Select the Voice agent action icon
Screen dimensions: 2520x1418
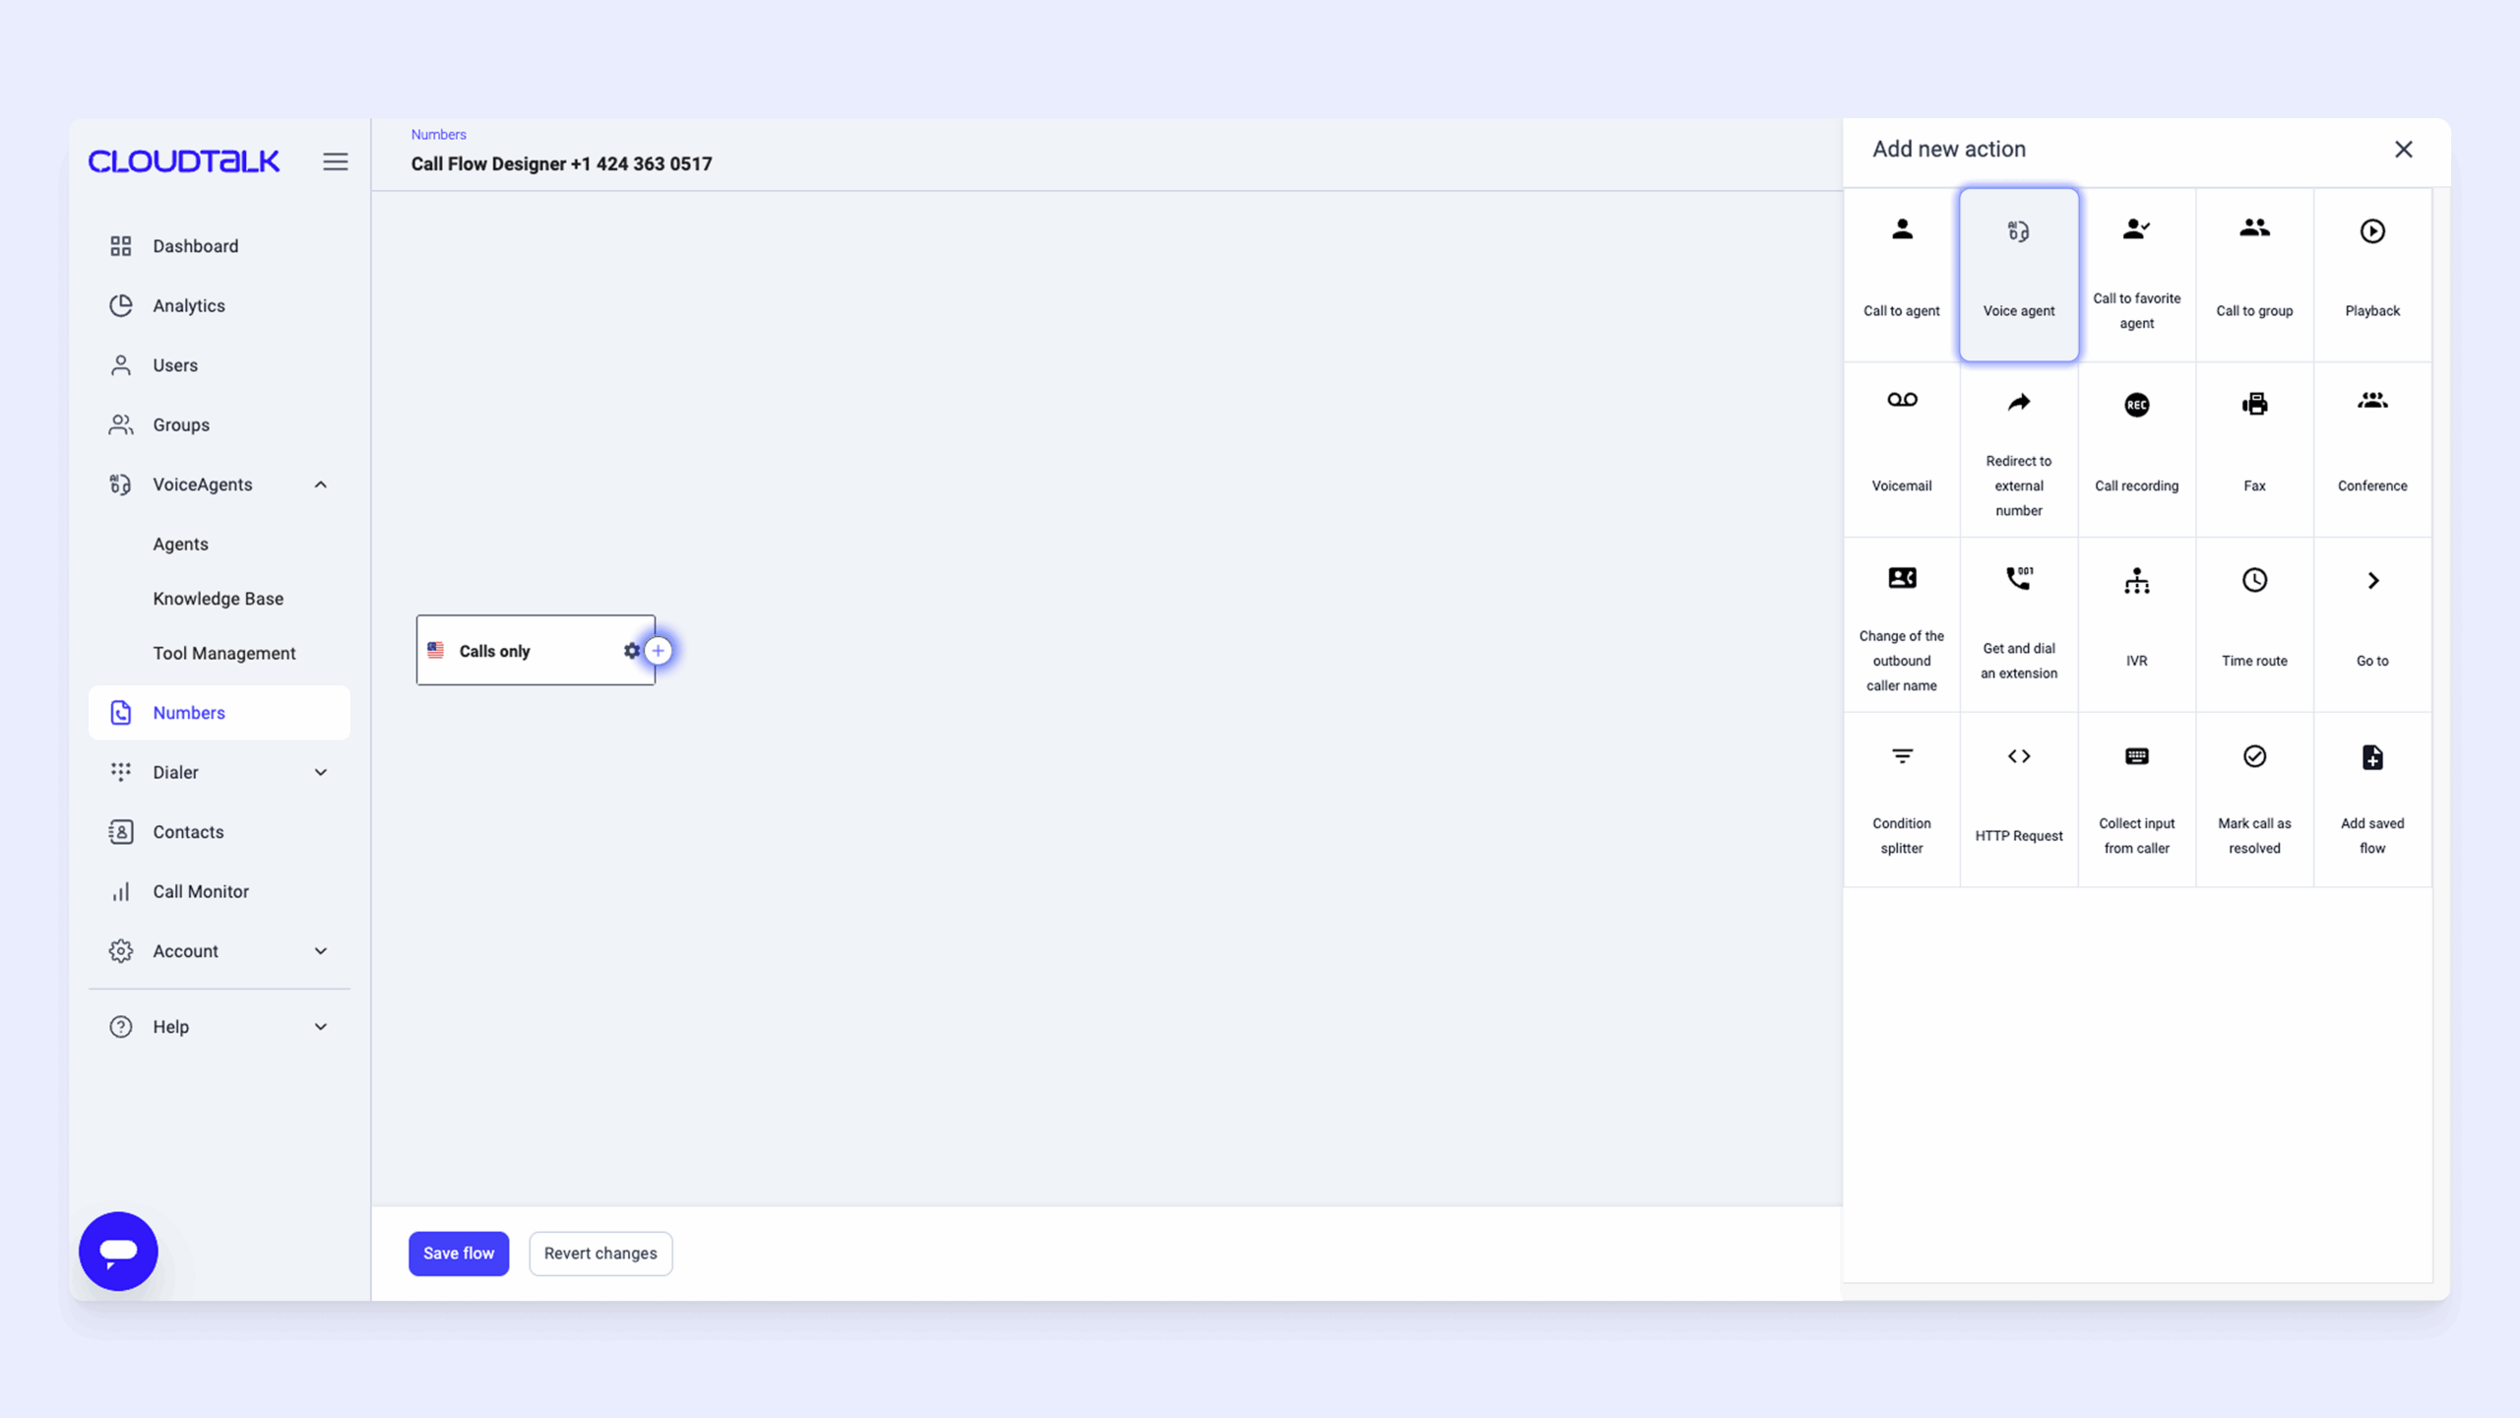pyautogui.click(x=2018, y=232)
